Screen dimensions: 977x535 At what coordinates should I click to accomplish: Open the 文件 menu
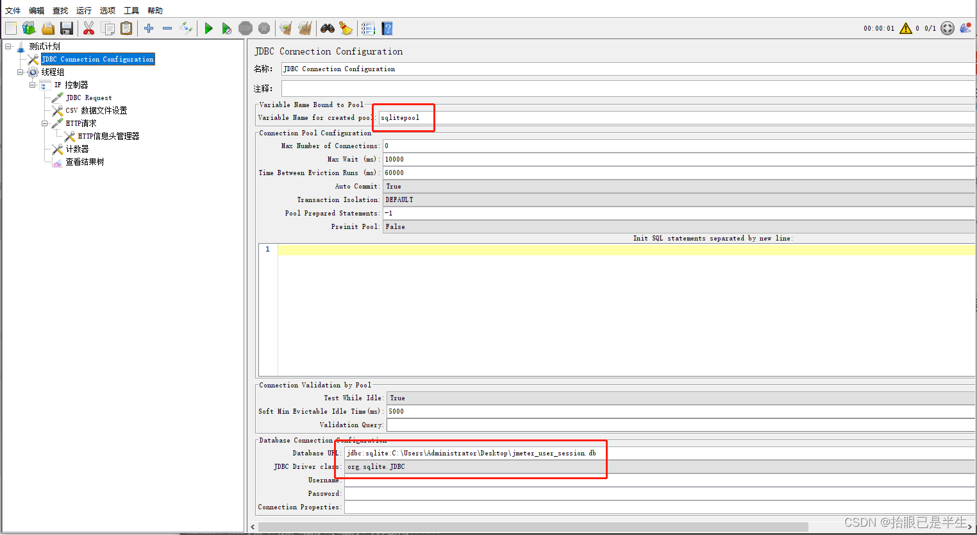13,10
